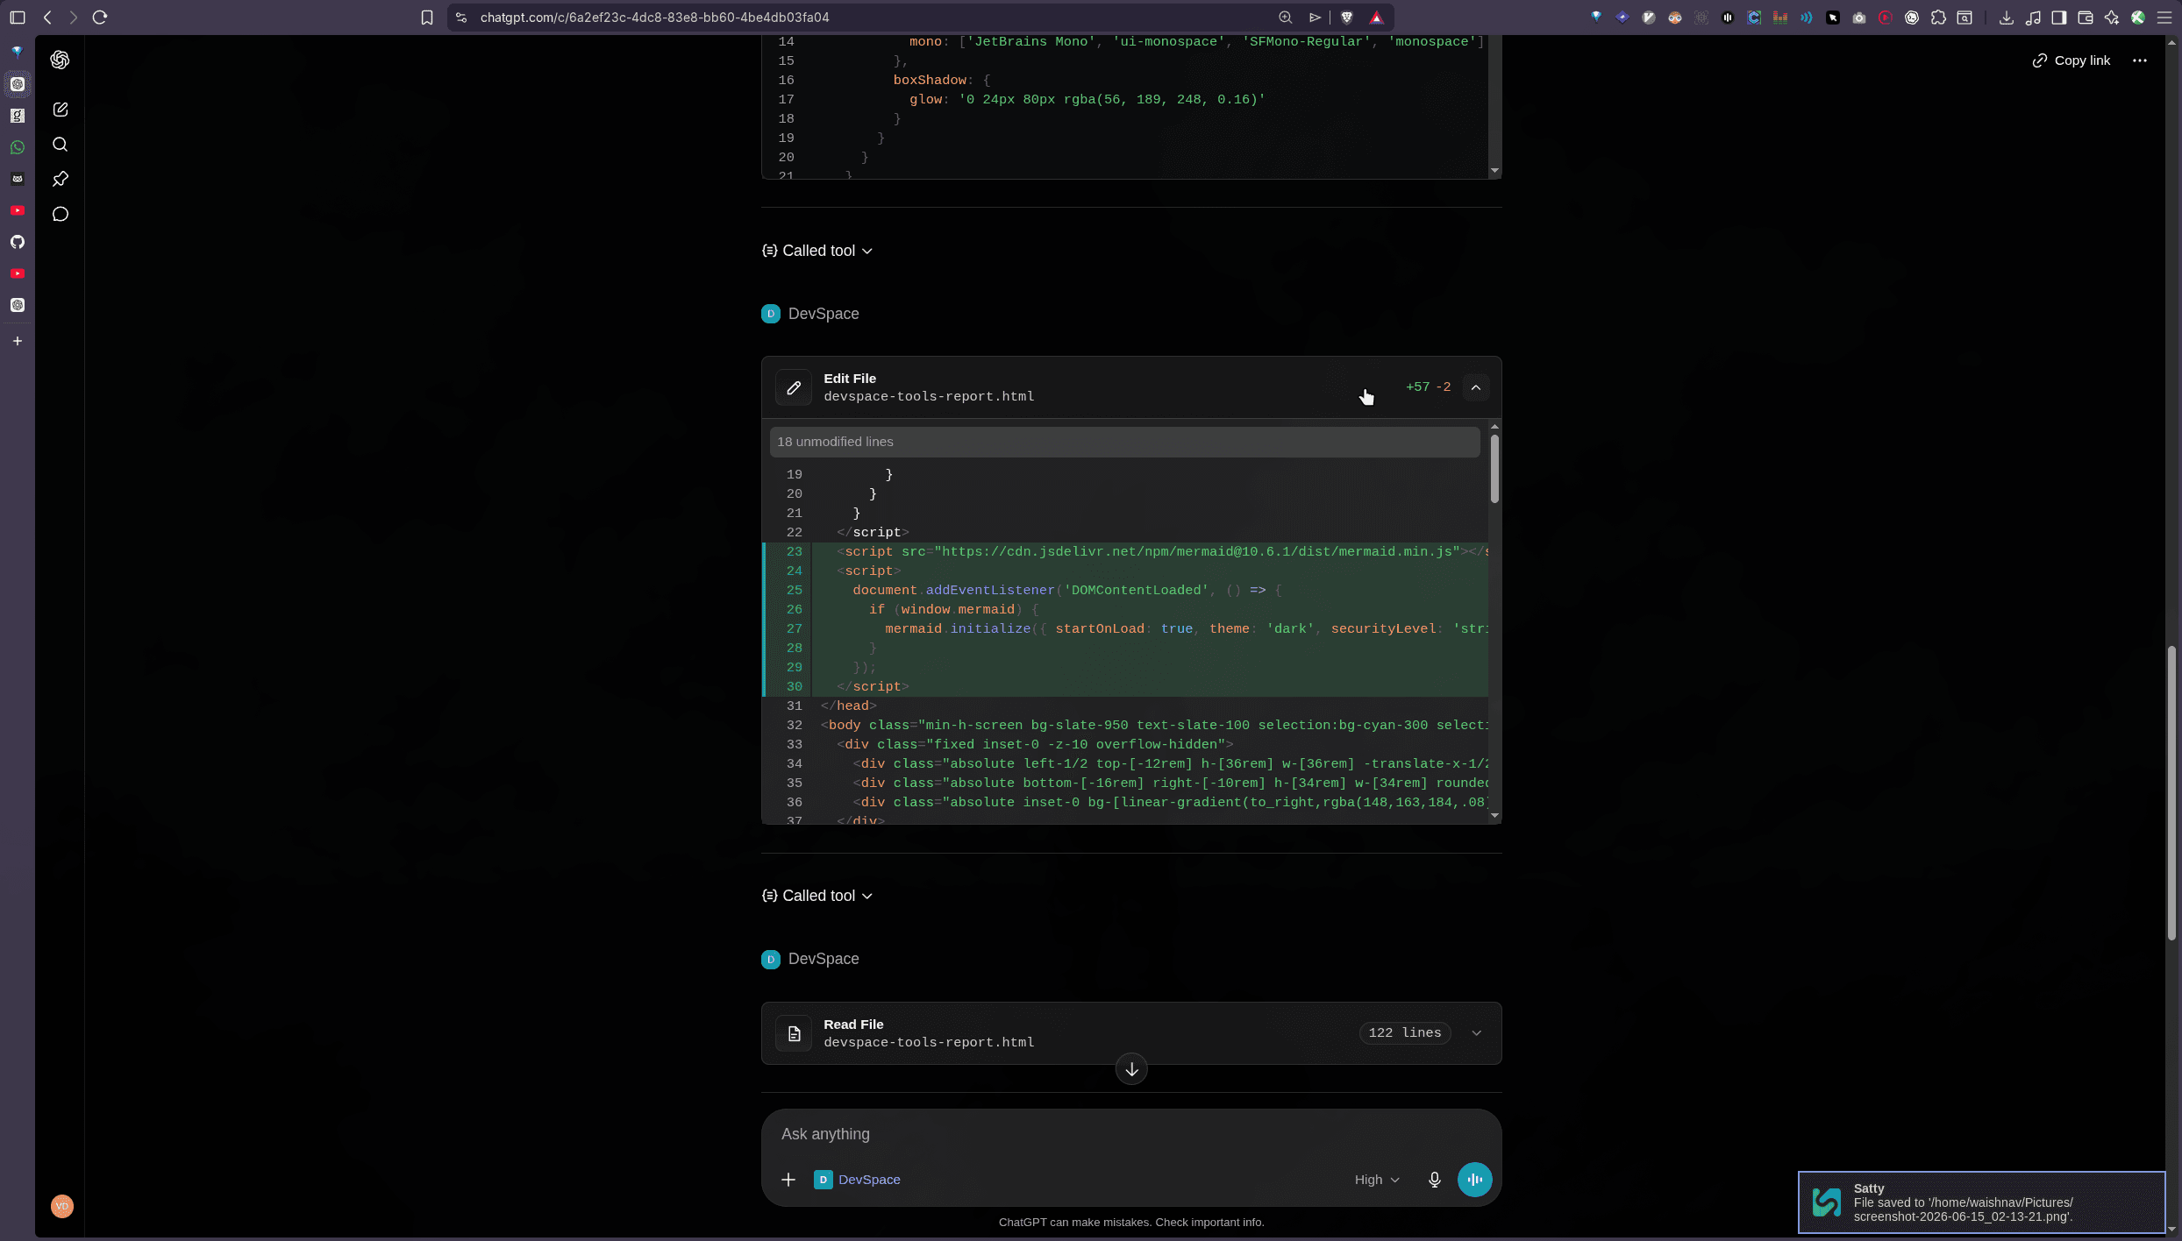Click the site info icon in address bar
The width and height of the screenshot is (2182, 1241).
point(461,18)
